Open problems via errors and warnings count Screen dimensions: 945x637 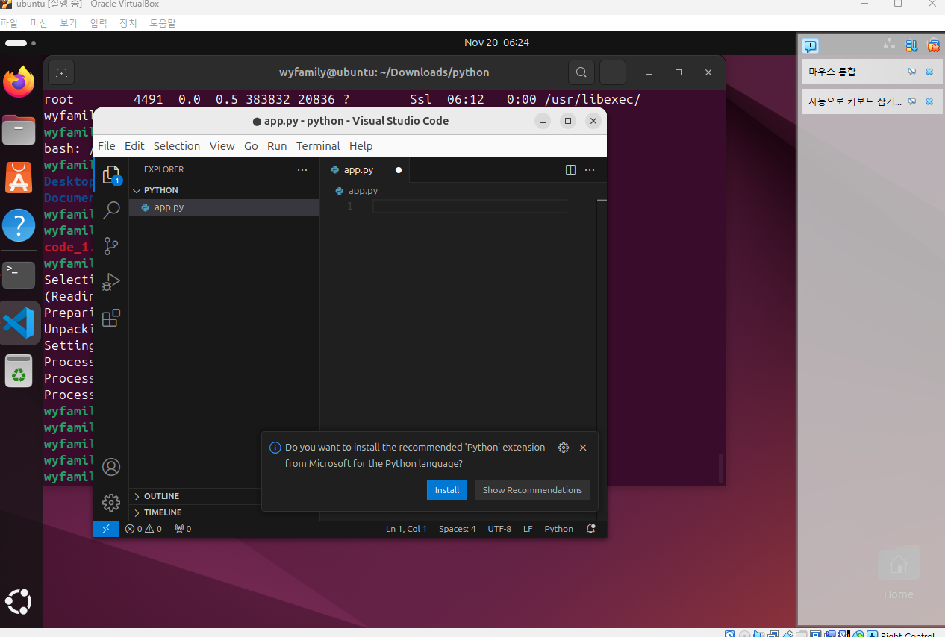(x=143, y=529)
